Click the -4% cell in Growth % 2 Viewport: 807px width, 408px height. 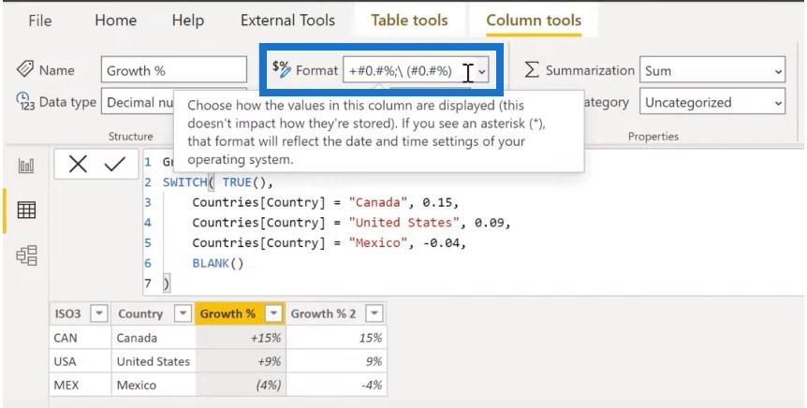[x=337, y=385]
